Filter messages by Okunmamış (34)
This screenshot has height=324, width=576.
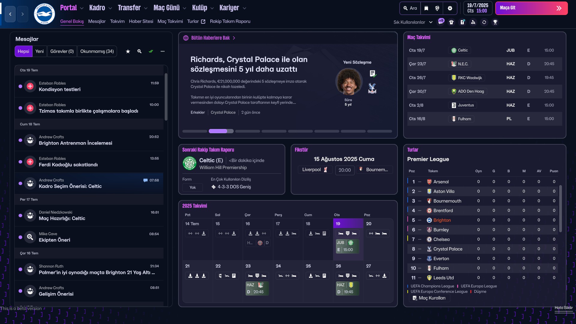[97, 51]
